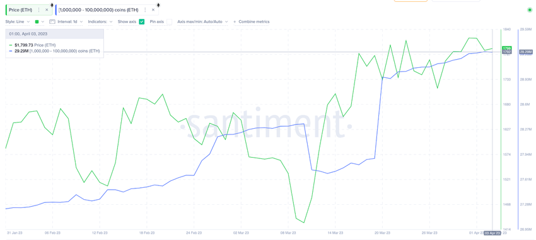This screenshot has width=536, height=240.
Task: Click the green live status indicator dot
Action: point(530,10)
